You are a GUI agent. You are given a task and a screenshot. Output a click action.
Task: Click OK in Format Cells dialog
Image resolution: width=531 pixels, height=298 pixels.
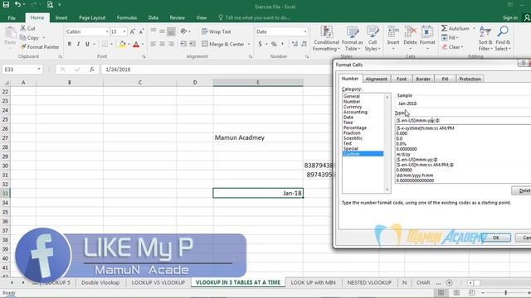point(496,238)
